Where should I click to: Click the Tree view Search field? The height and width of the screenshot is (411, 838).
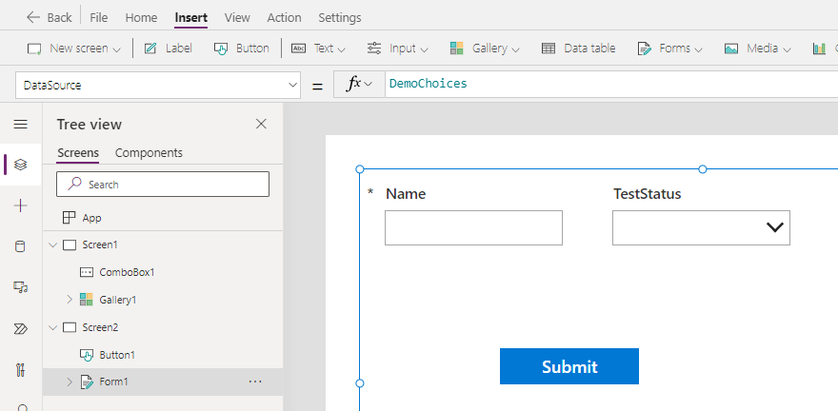click(x=163, y=185)
